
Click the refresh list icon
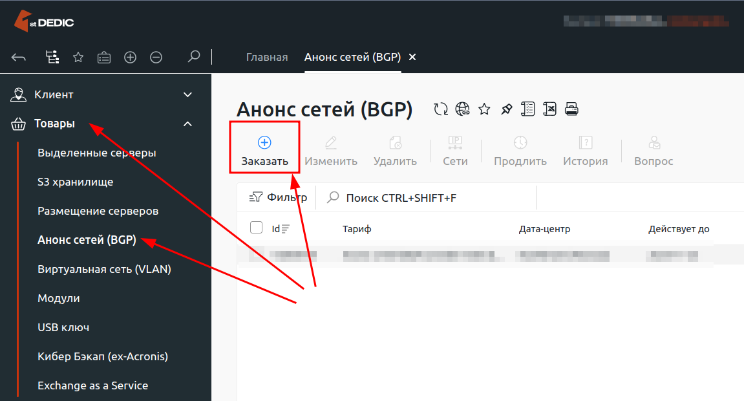coord(441,109)
